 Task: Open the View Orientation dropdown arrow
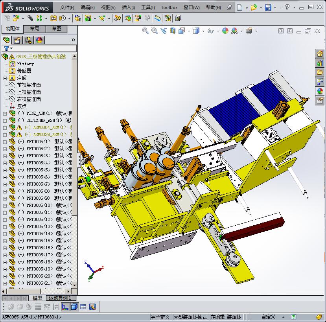[x=189, y=31]
